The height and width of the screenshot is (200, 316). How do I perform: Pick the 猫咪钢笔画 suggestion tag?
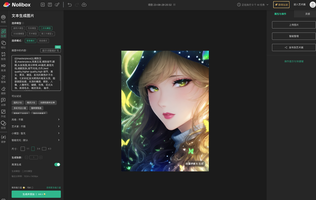(36, 108)
